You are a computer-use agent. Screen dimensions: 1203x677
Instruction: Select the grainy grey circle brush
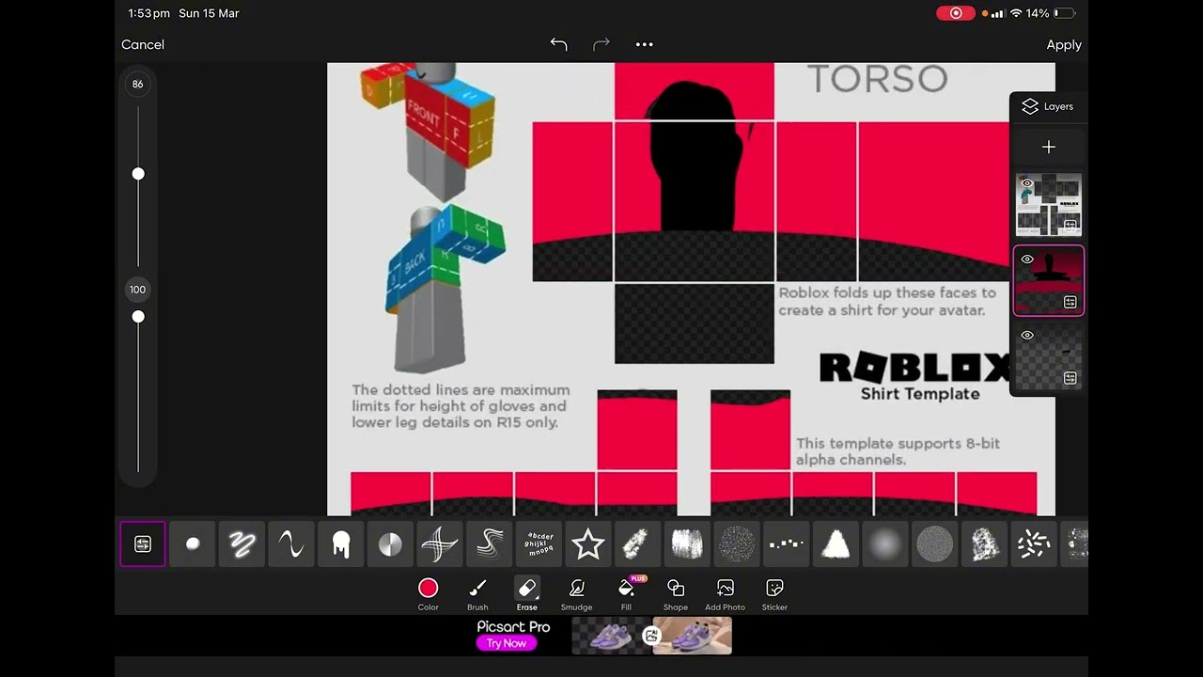pyautogui.click(x=934, y=543)
